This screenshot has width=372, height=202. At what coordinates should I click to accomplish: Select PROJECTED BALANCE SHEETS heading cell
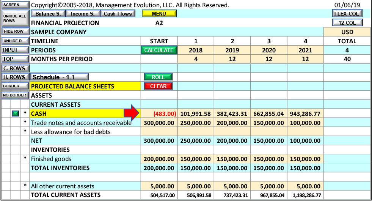pos(85,86)
